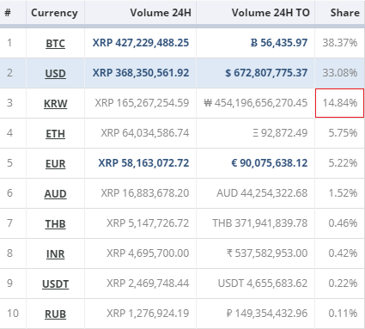This screenshot has height=329, width=365.
Task: Select volume XRP 165,267,254.59
Action: [142, 103]
